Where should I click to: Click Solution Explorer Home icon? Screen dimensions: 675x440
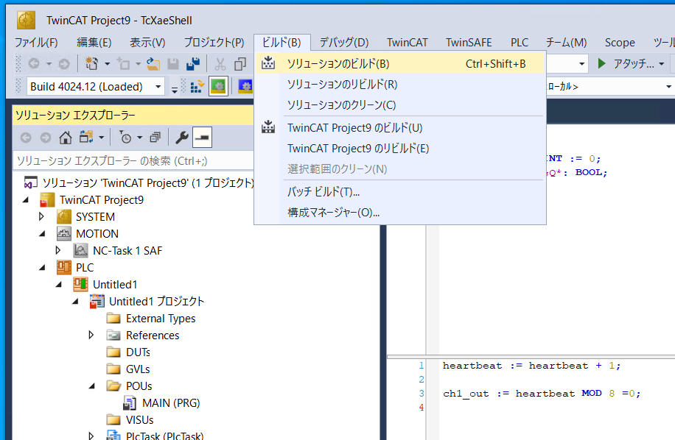click(66, 138)
